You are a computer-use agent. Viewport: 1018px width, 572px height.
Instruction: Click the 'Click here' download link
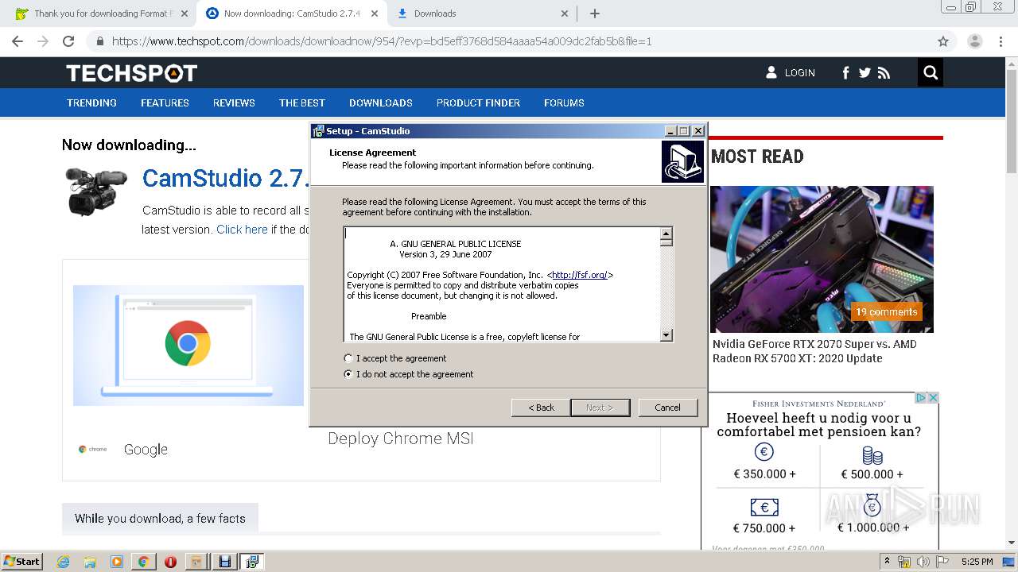pyautogui.click(x=242, y=230)
